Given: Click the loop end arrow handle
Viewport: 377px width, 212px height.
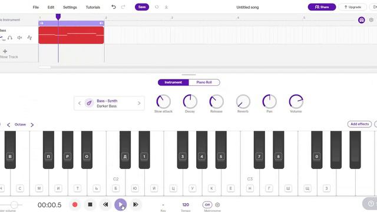Looking at the screenshot, I should pos(101,23).
